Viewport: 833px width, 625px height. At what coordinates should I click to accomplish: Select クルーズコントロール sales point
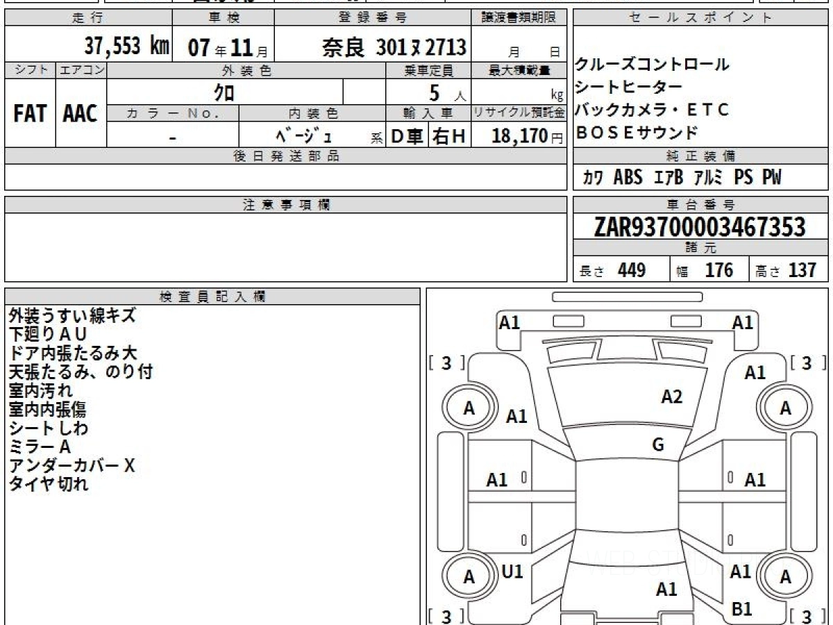(653, 65)
